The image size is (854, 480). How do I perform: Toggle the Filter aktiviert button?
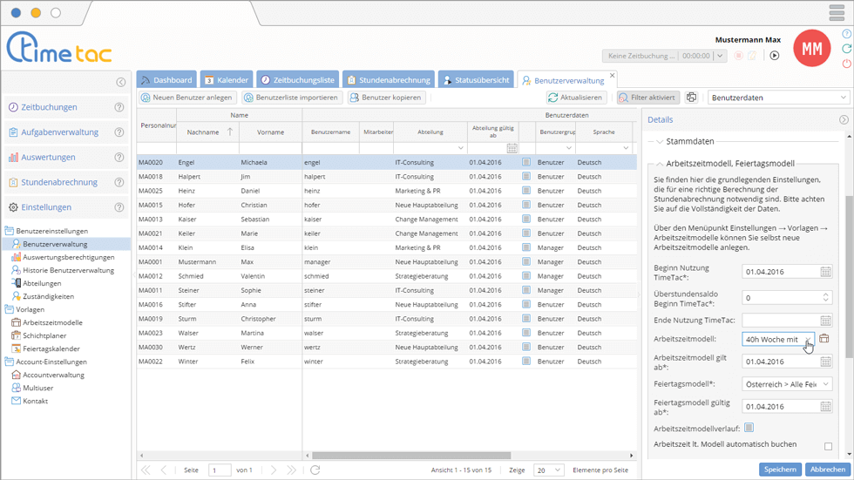[647, 98]
